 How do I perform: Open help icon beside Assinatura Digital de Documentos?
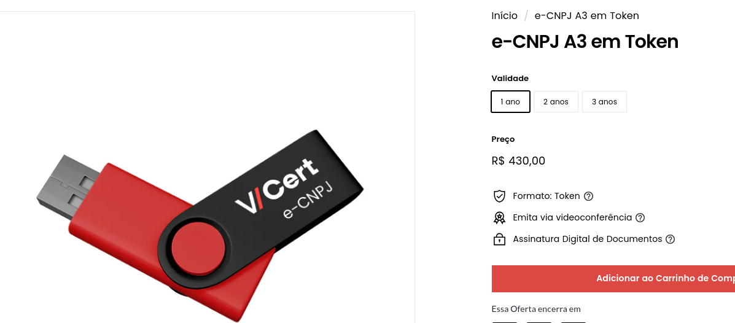coord(671,239)
